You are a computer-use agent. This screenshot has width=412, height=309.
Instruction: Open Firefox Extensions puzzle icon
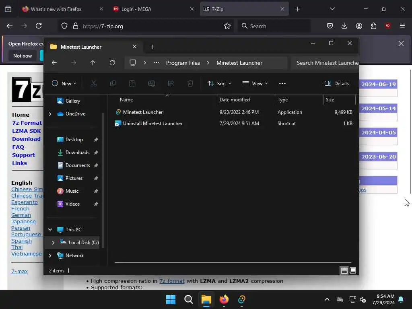pos(373,26)
